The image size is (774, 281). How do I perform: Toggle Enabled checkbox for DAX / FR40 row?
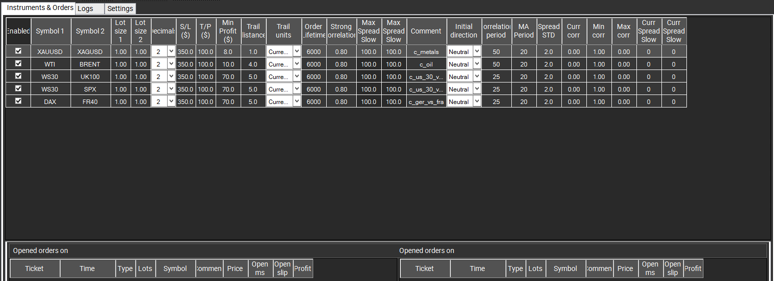(x=19, y=100)
